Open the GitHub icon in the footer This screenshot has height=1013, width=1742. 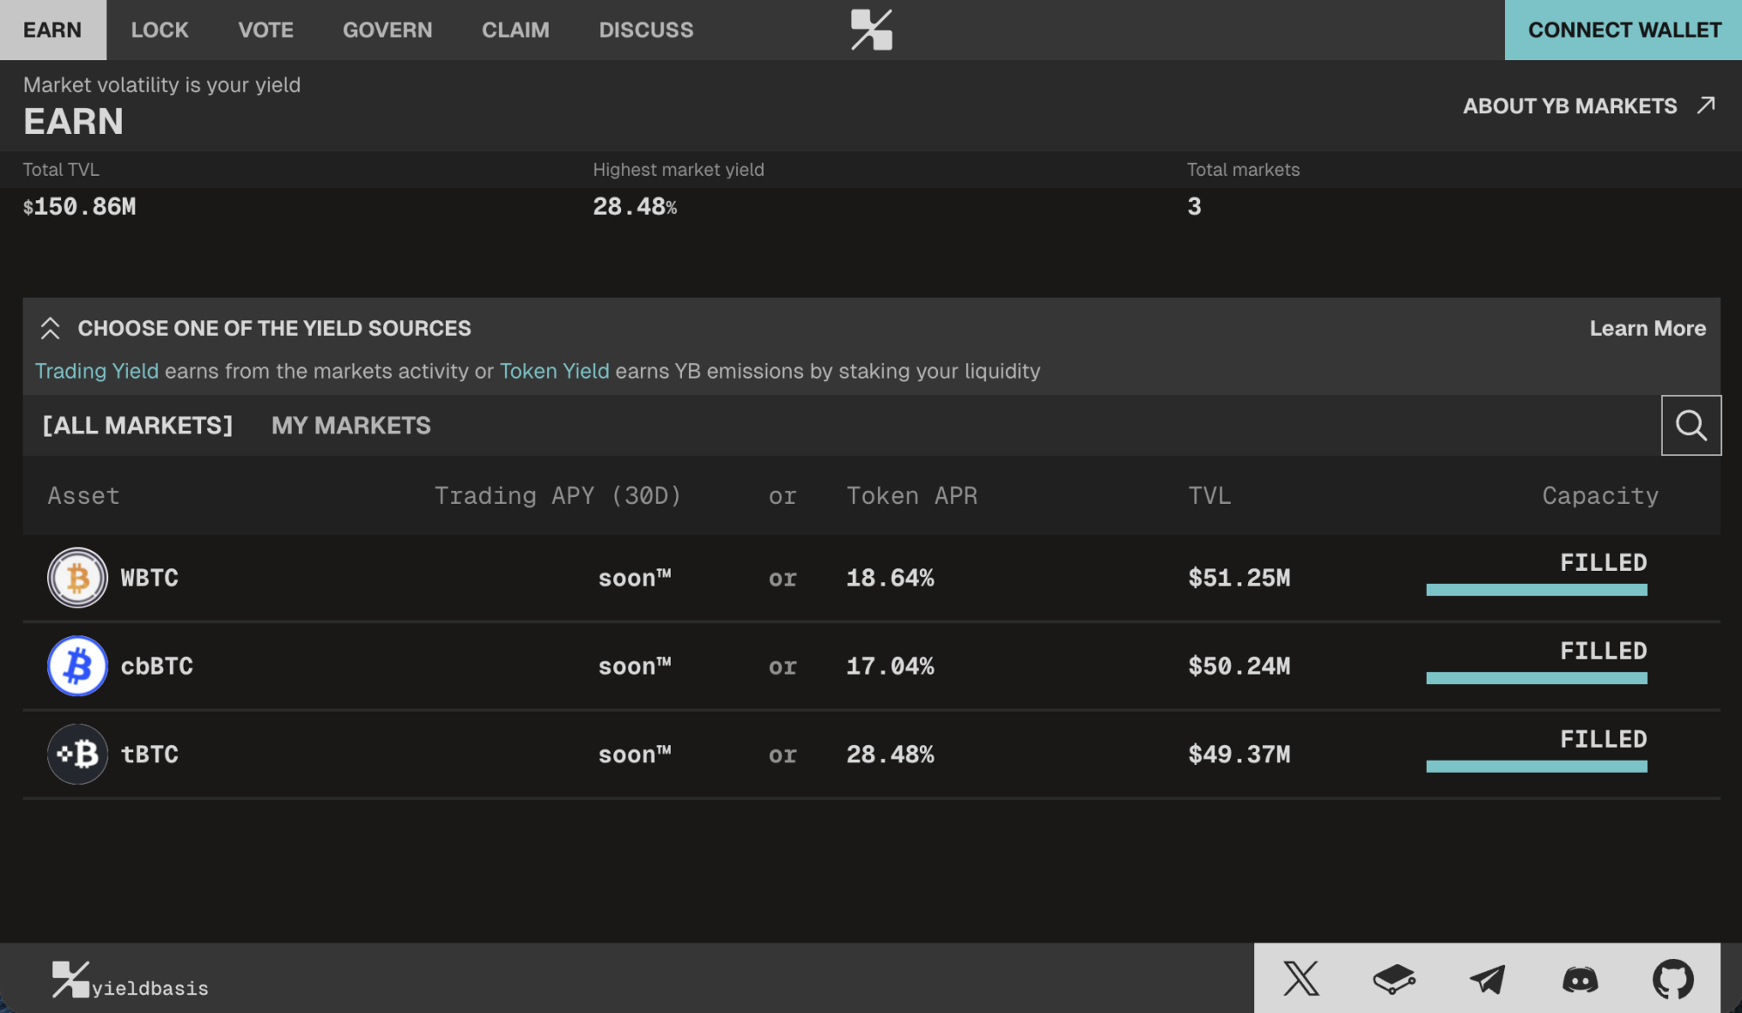pyautogui.click(x=1672, y=978)
